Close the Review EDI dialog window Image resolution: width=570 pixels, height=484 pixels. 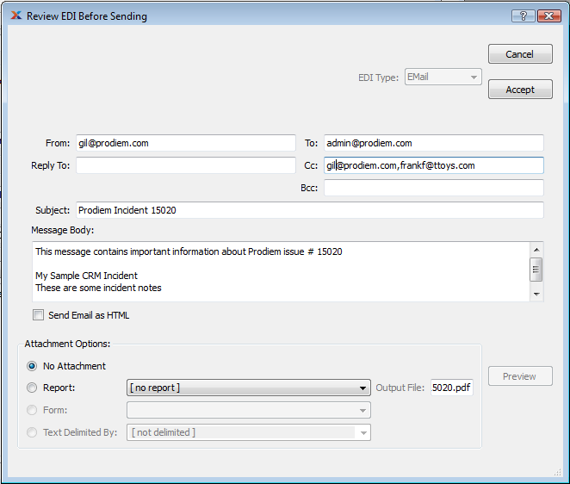pyautogui.click(x=548, y=16)
